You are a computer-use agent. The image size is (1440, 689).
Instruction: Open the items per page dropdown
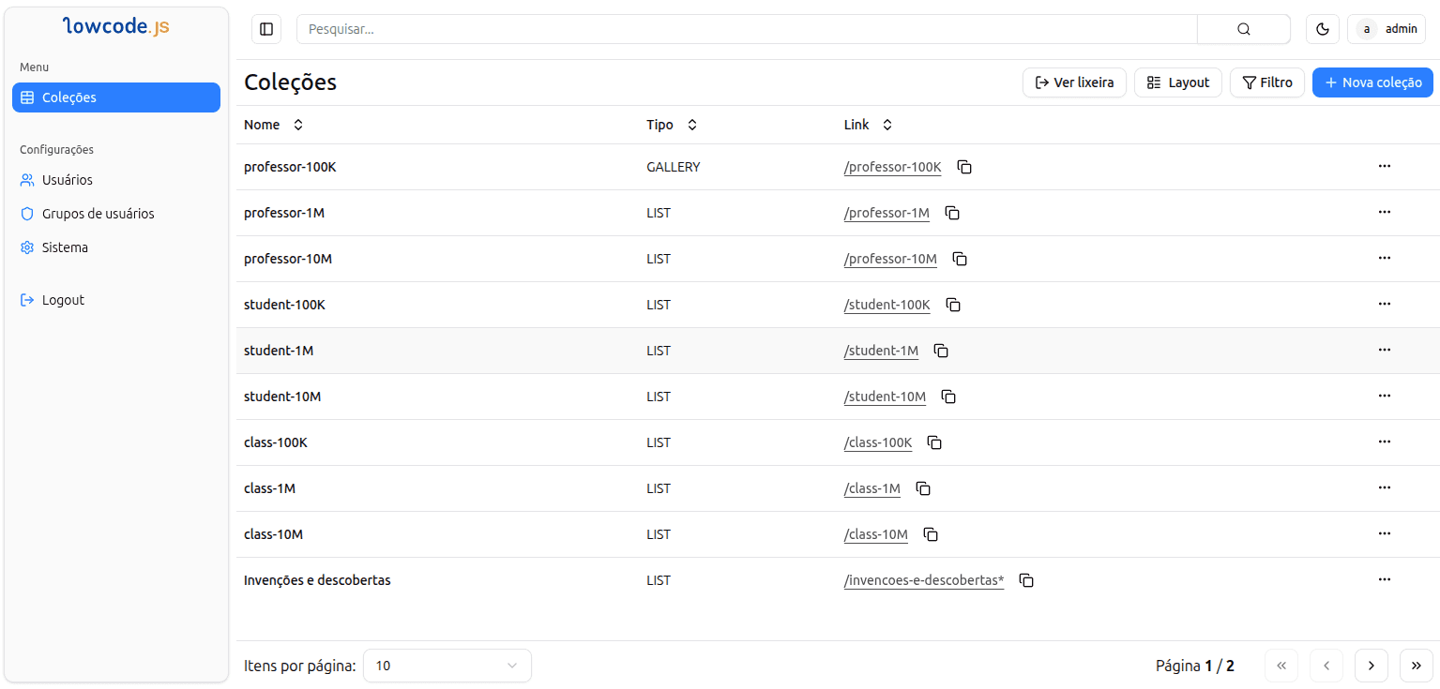tap(447, 666)
